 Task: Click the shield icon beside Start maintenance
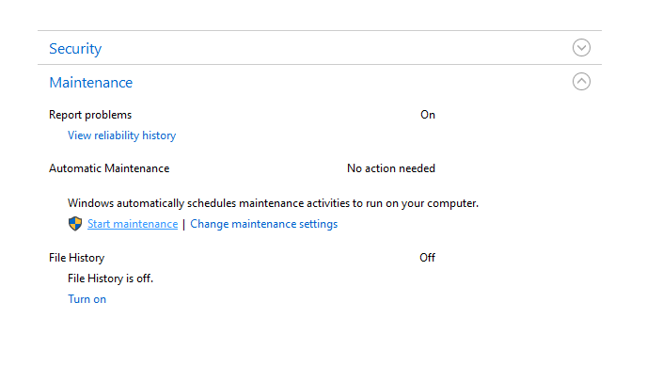tap(75, 224)
